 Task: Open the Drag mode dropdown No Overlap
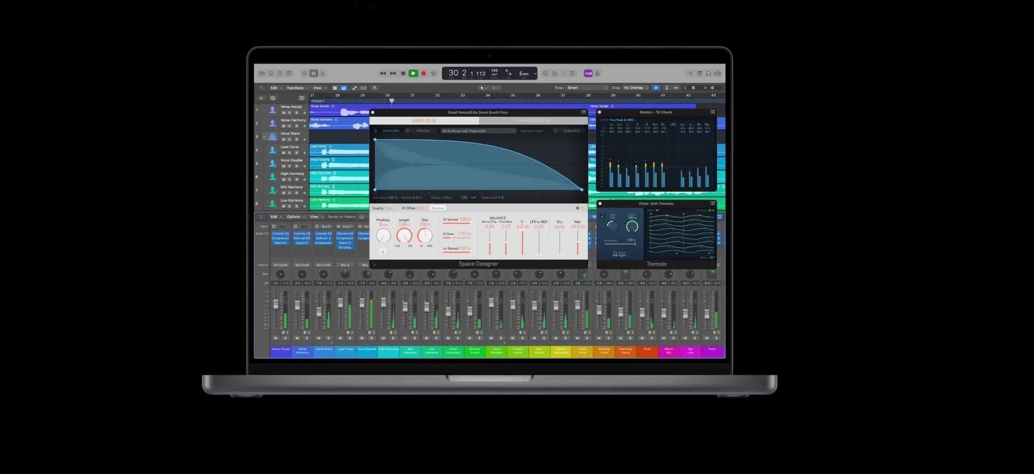click(636, 87)
